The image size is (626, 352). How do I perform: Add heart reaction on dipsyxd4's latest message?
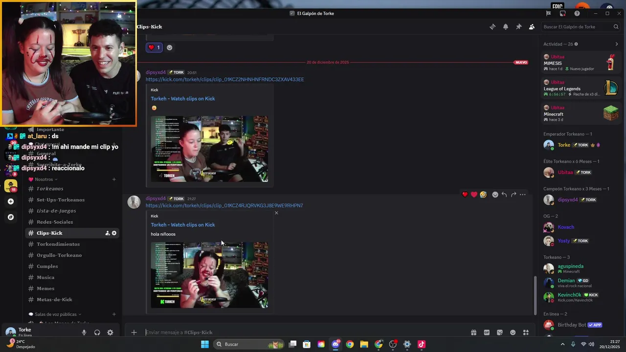[x=465, y=195]
